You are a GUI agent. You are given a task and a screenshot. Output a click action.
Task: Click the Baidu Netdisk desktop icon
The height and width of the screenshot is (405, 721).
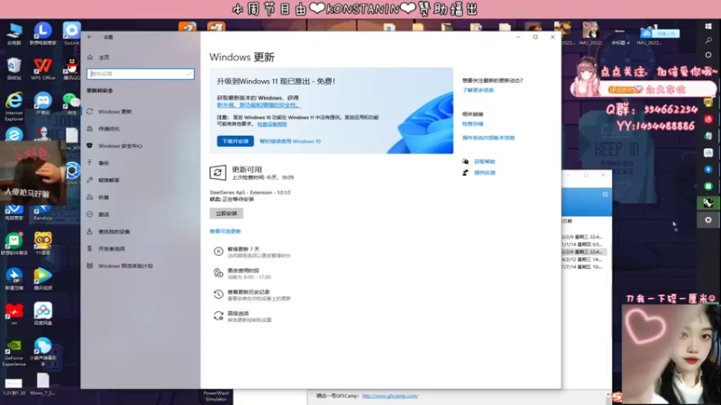42,313
